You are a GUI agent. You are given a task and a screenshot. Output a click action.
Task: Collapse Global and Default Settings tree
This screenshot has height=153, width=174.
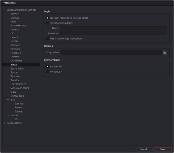[x=4, y=10]
